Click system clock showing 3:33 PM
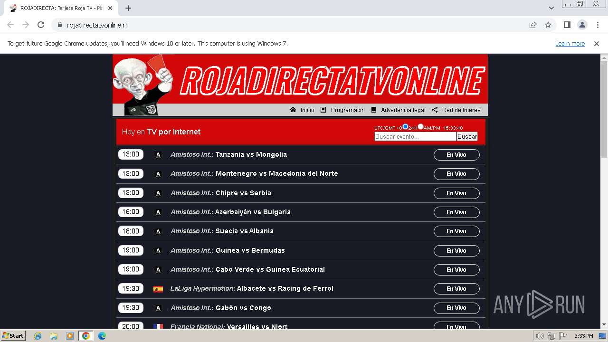Screen dimensions: 608x342 583,336
